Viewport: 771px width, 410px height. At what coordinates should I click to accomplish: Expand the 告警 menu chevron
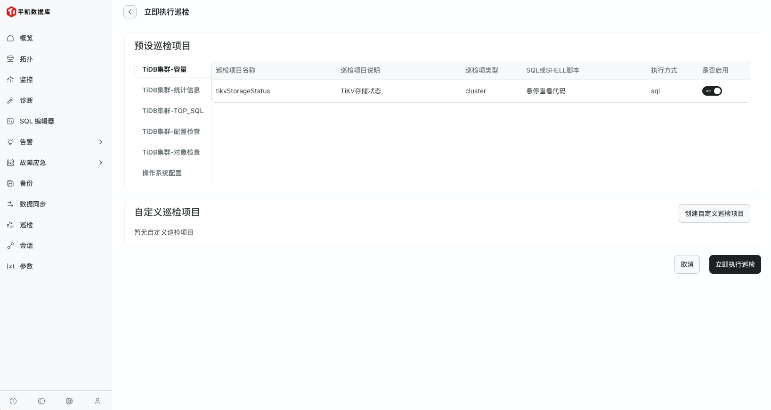click(x=100, y=142)
